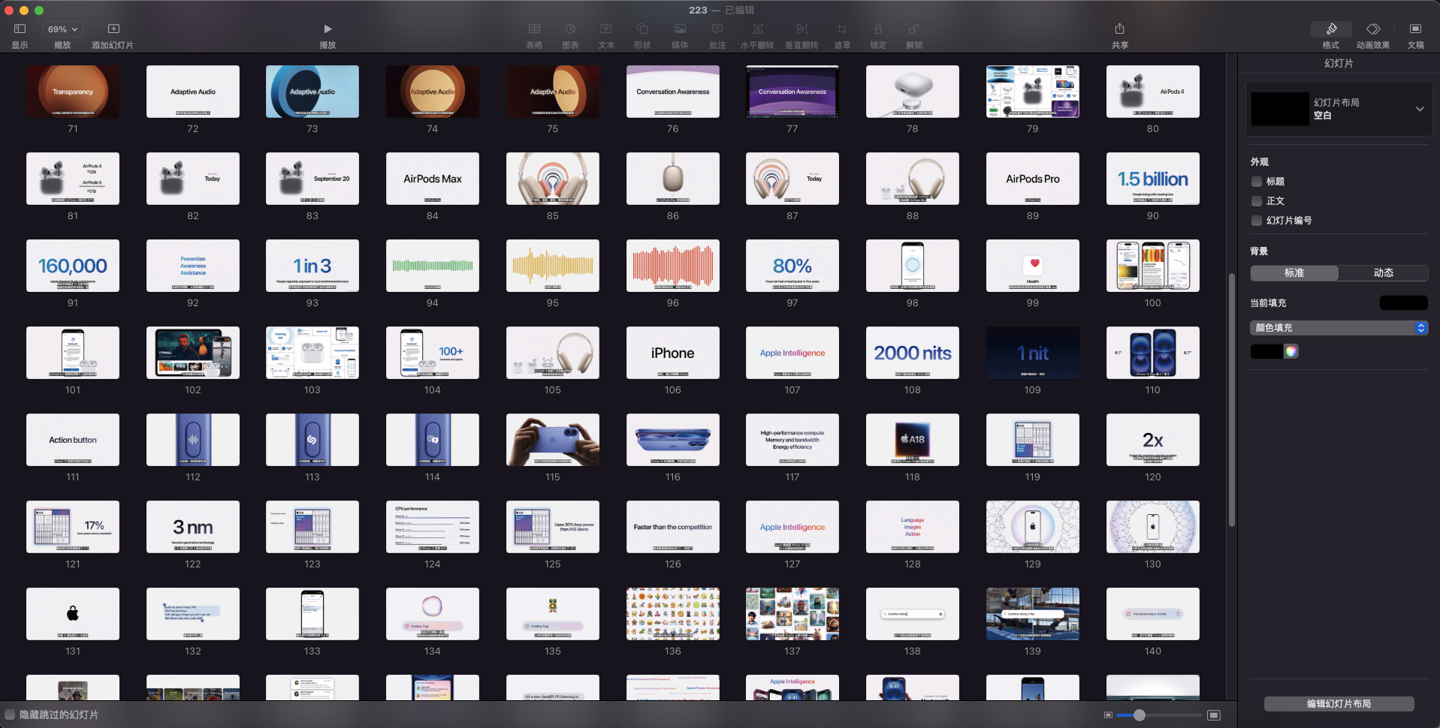Screen dimensions: 1440x728
Task: Select the 动态 background segment
Action: [x=1384, y=273]
